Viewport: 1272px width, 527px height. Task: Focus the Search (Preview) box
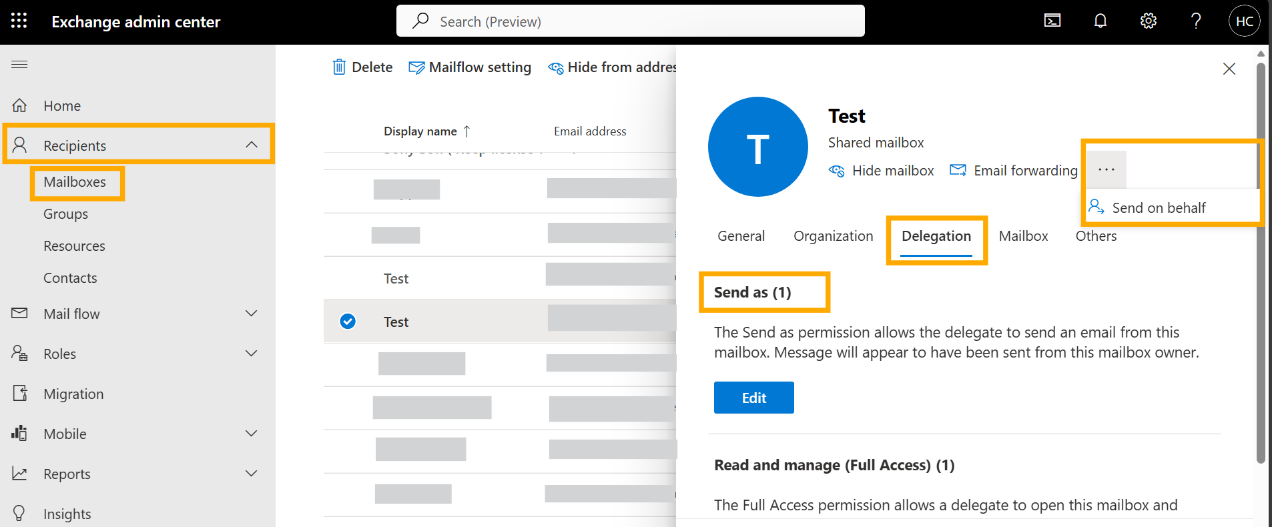(631, 21)
